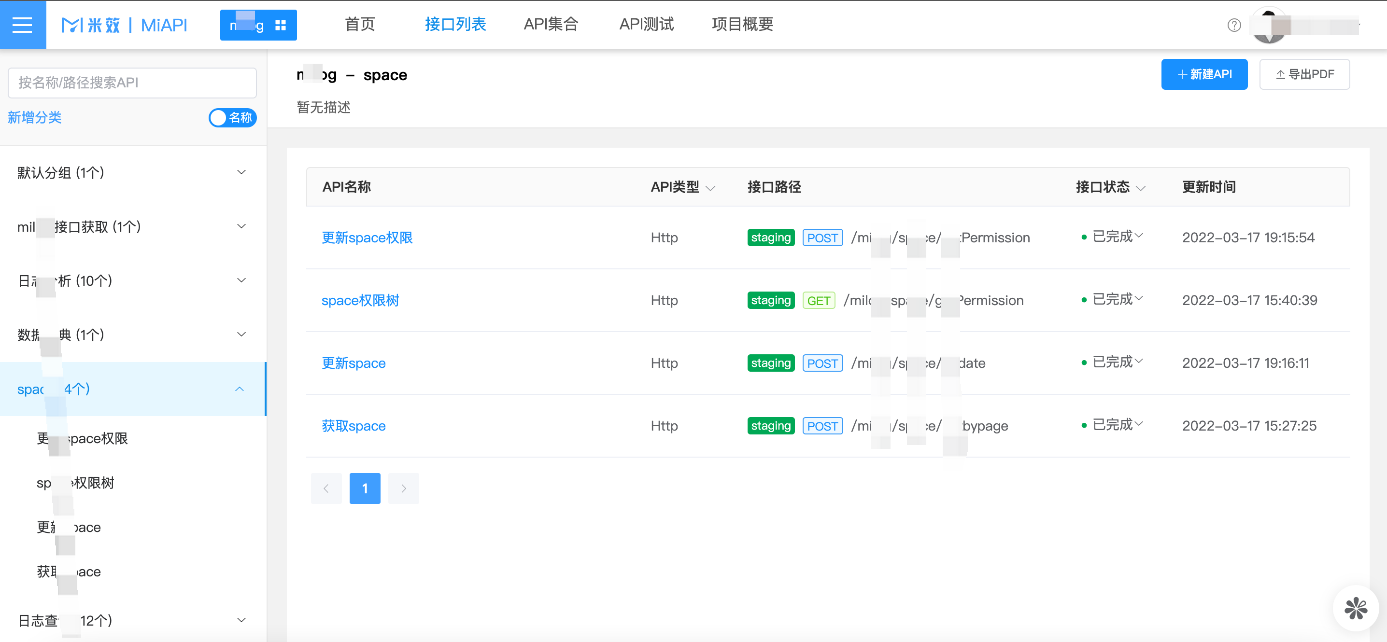Click the MiAPI logo

pyautogui.click(x=125, y=25)
